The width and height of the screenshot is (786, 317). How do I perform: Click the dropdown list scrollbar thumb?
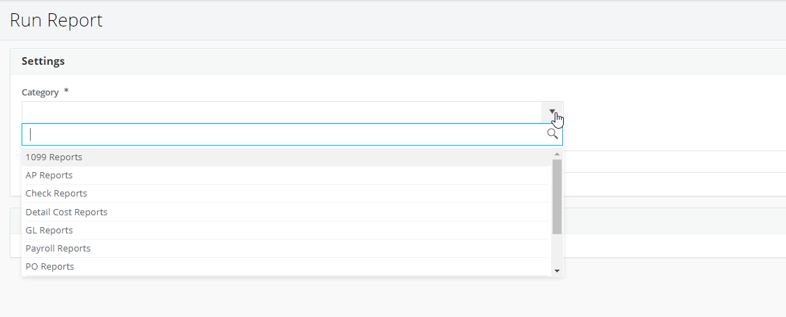coord(557,196)
